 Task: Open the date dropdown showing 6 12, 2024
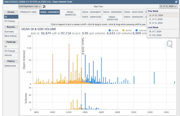pyautogui.click(x=168, y=6)
